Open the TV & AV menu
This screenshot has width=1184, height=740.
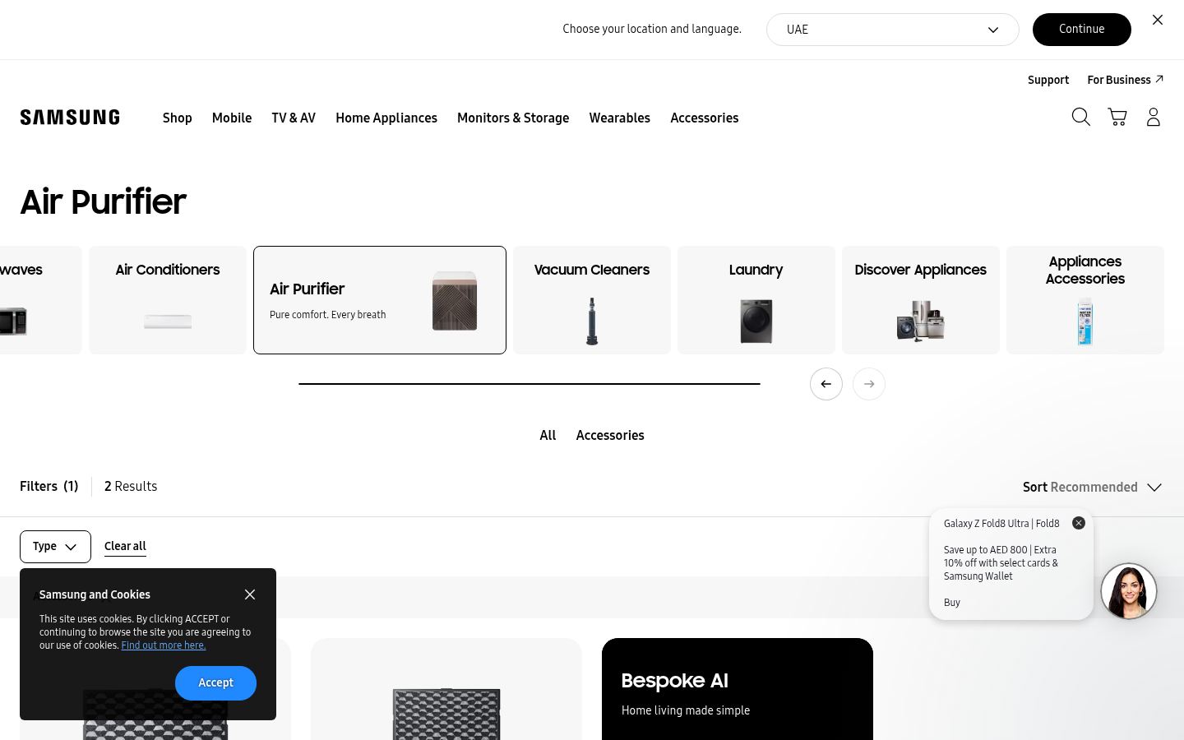pos(294,118)
